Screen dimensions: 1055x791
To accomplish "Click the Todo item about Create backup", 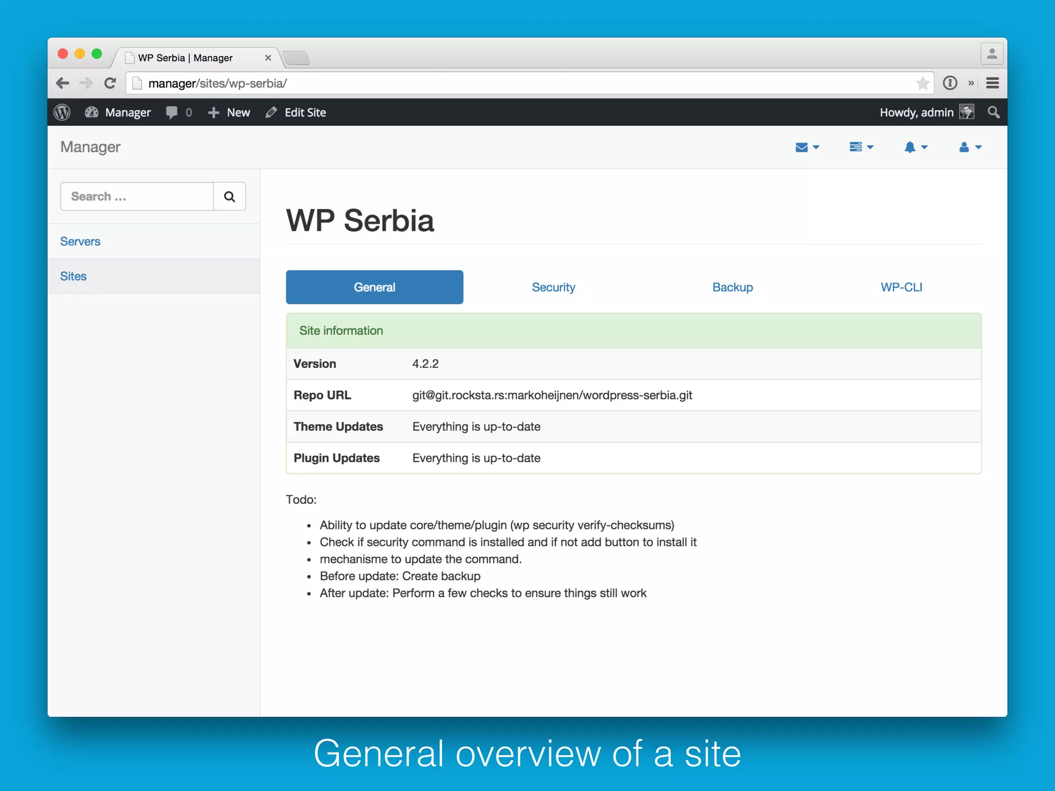I will coord(400,576).
